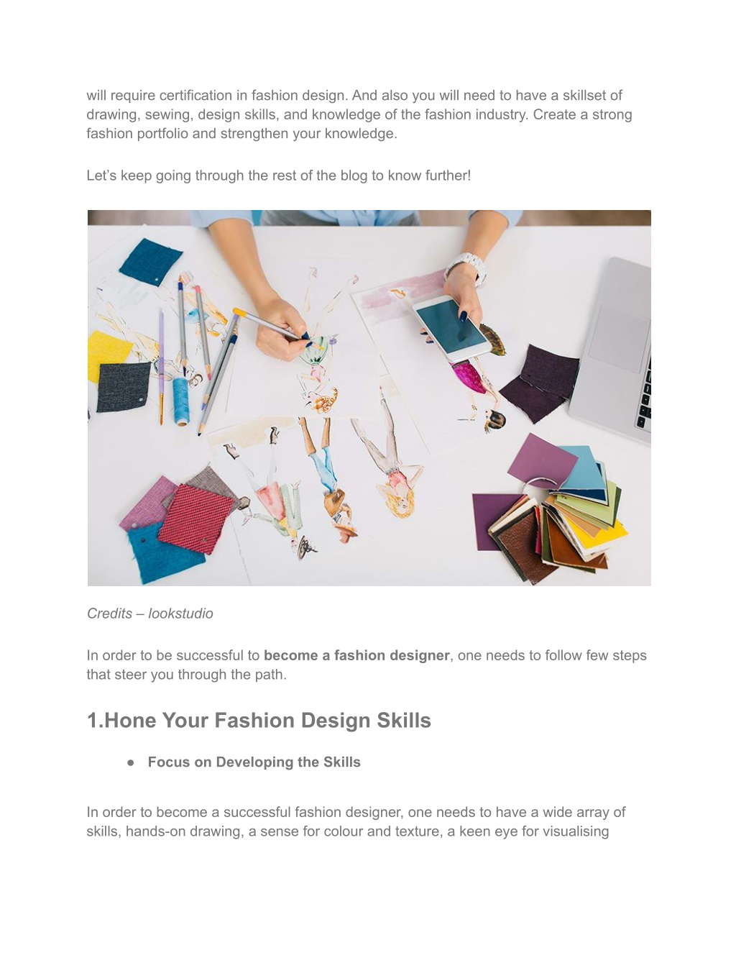
Task: Click the "1.Hone Your Fashion Design Skills" heading
Action: click(259, 721)
